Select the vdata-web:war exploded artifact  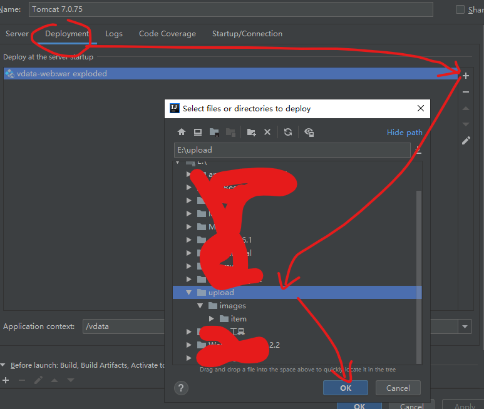[230, 74]
